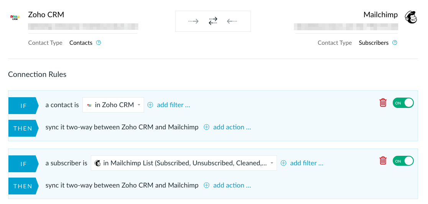Click add filter for contact rule
Viewport: 428px width, 204px height.
[x=169, y=105]
